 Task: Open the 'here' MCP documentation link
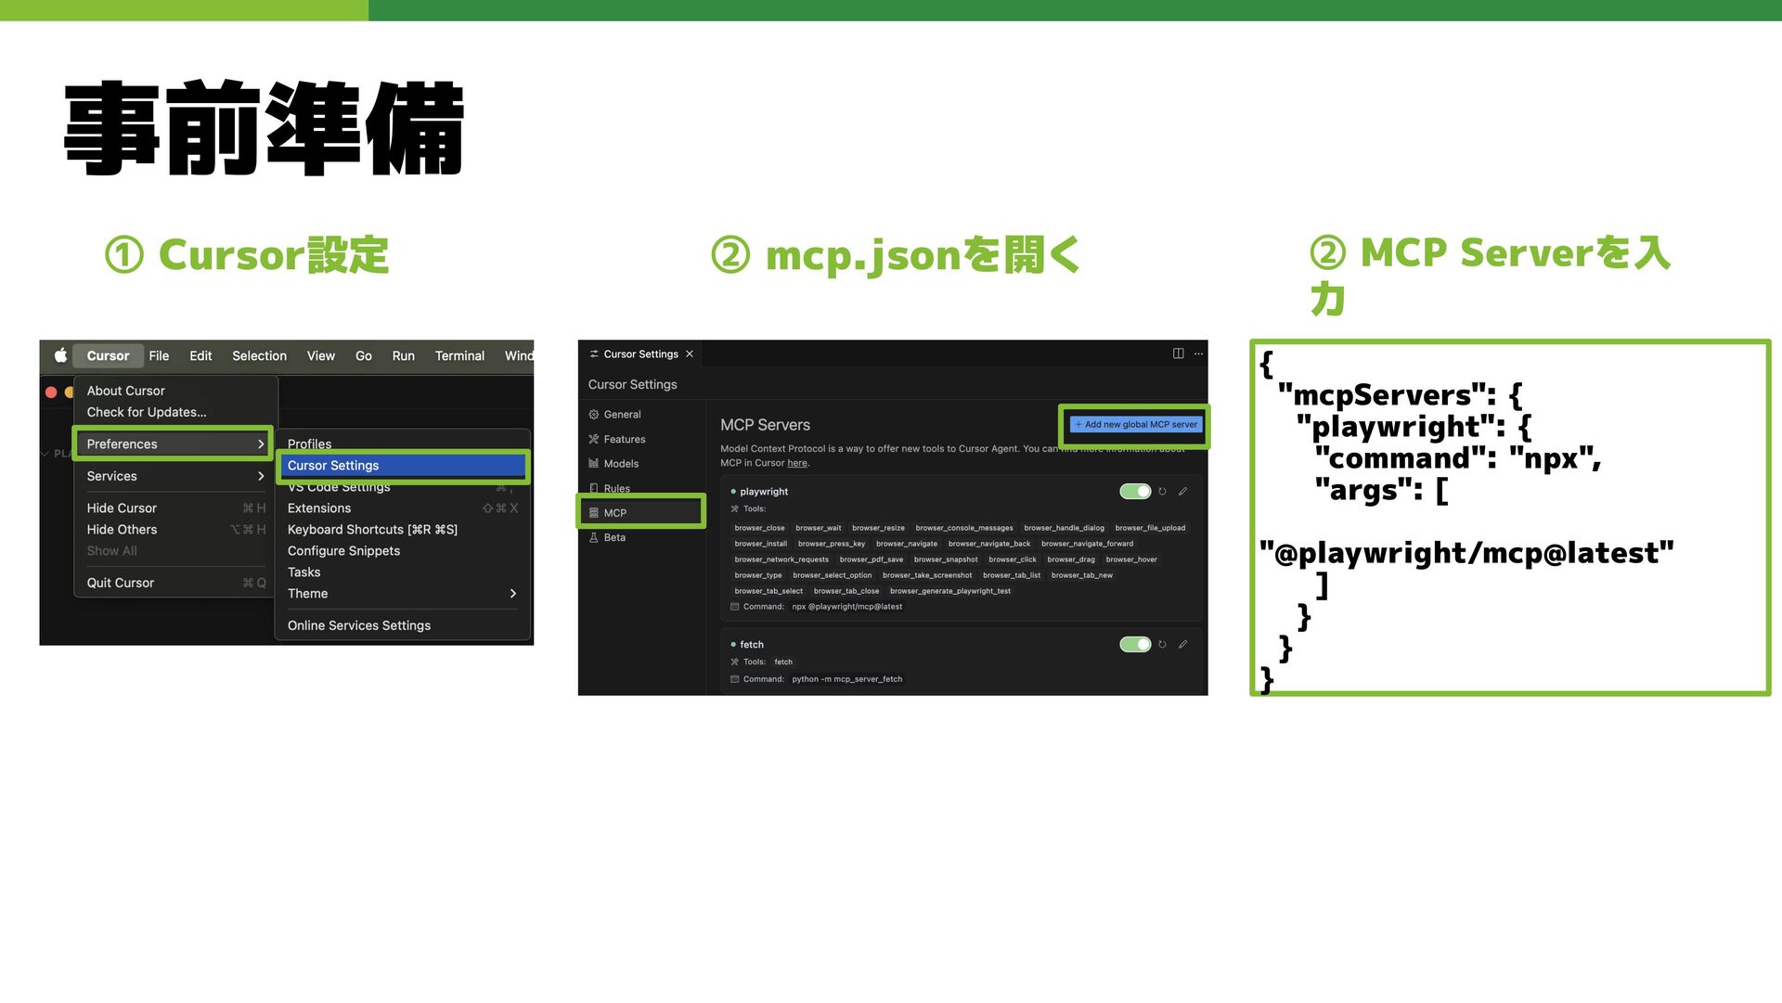pos(797,463)
